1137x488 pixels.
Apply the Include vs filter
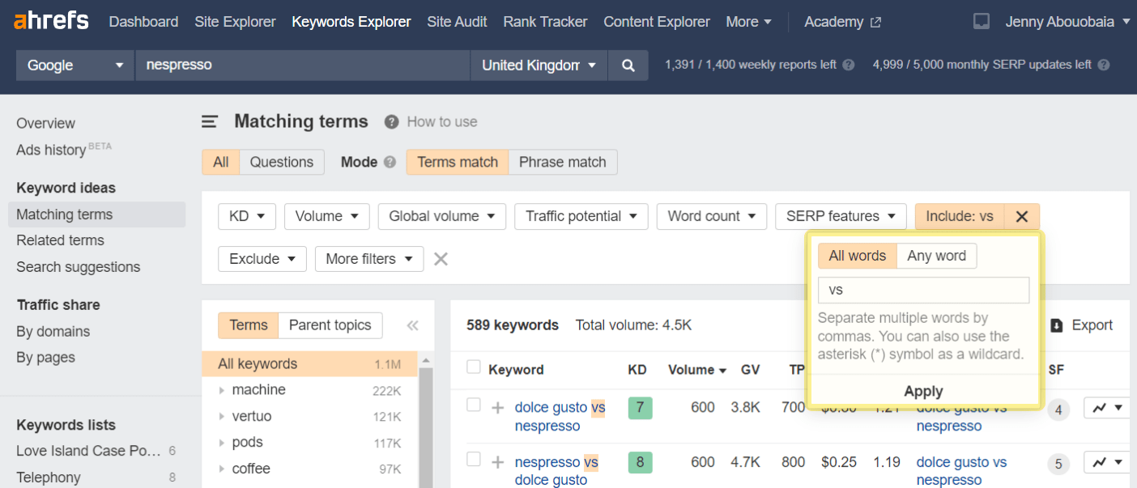coord(923,391)
